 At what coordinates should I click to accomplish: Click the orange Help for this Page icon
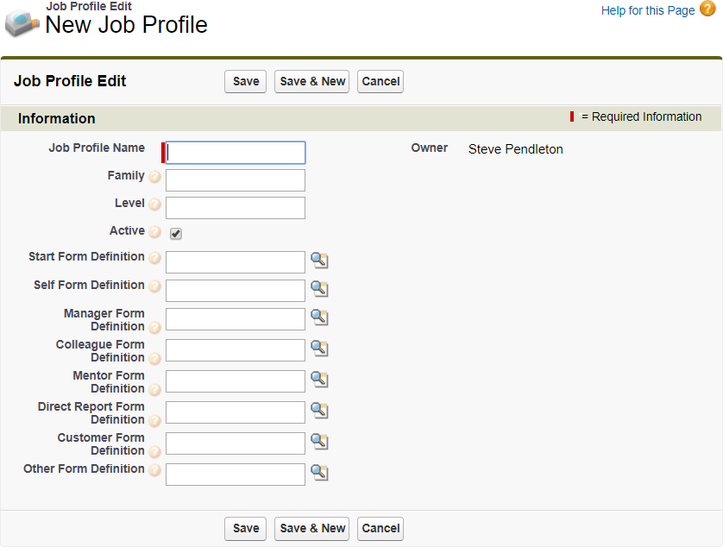[x=707, y=10]
